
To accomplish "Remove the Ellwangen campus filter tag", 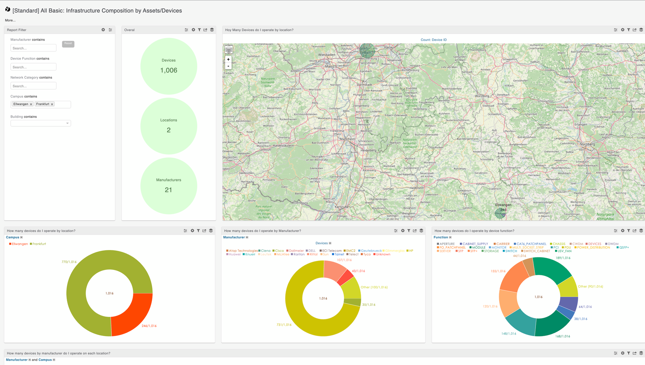I will pyautogui.click(x=31, y=104).
